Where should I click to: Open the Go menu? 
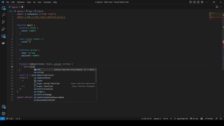34,2
